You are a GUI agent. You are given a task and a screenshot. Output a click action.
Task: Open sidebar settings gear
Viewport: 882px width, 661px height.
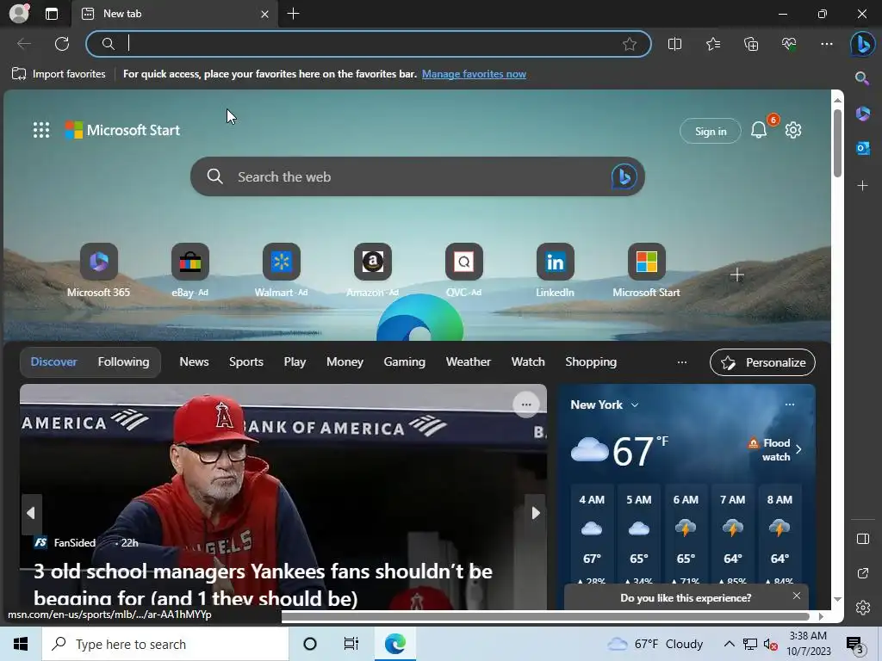(862, 608)
